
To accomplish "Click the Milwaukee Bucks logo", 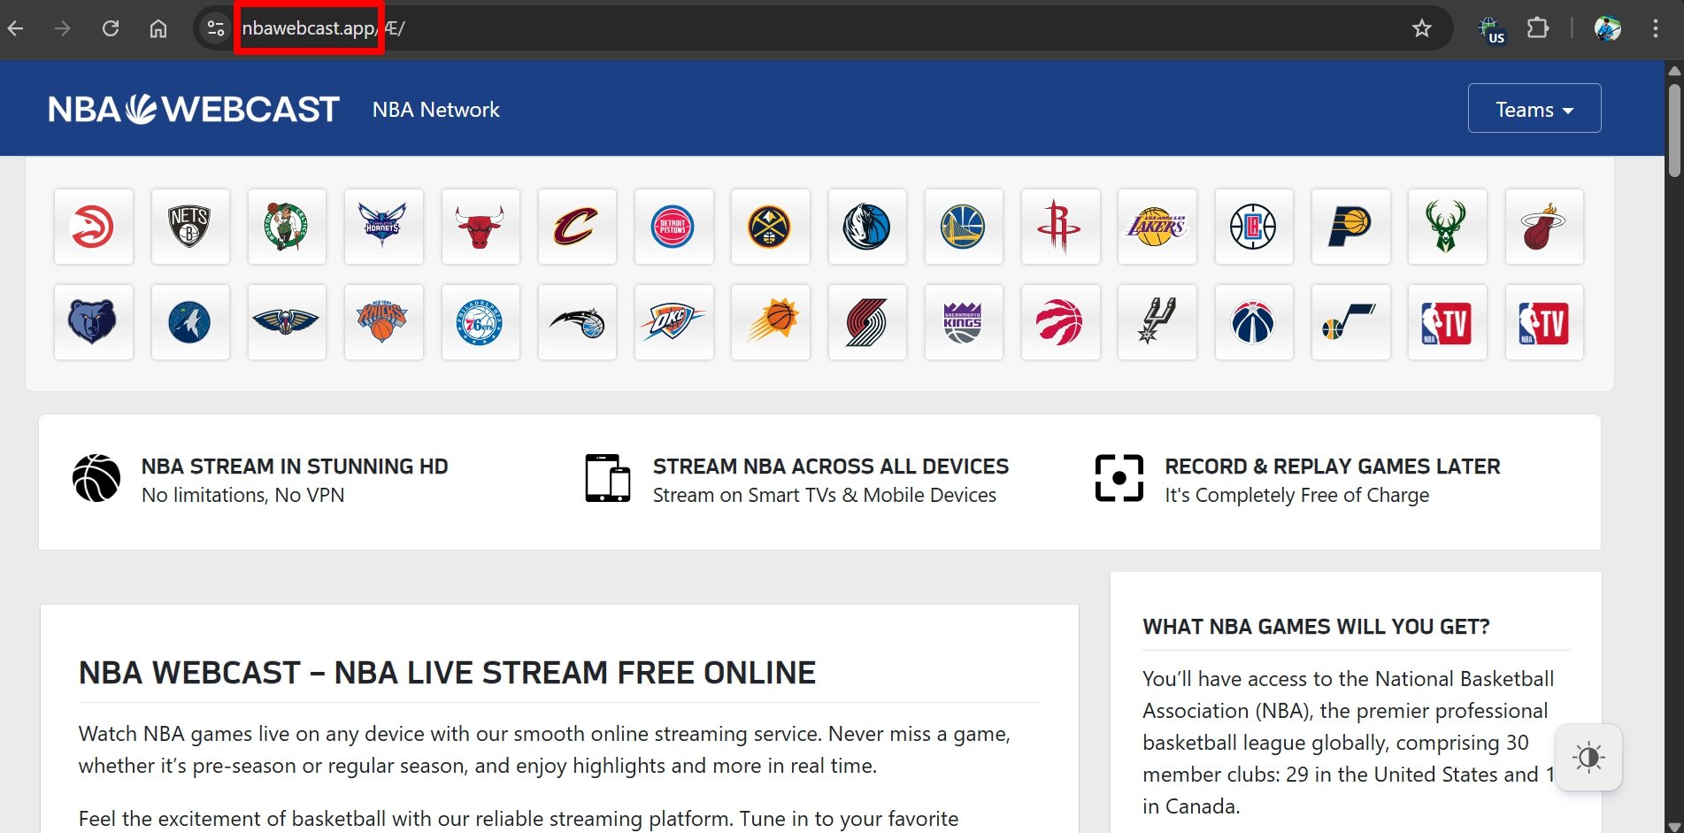I will pos(1447,227).
